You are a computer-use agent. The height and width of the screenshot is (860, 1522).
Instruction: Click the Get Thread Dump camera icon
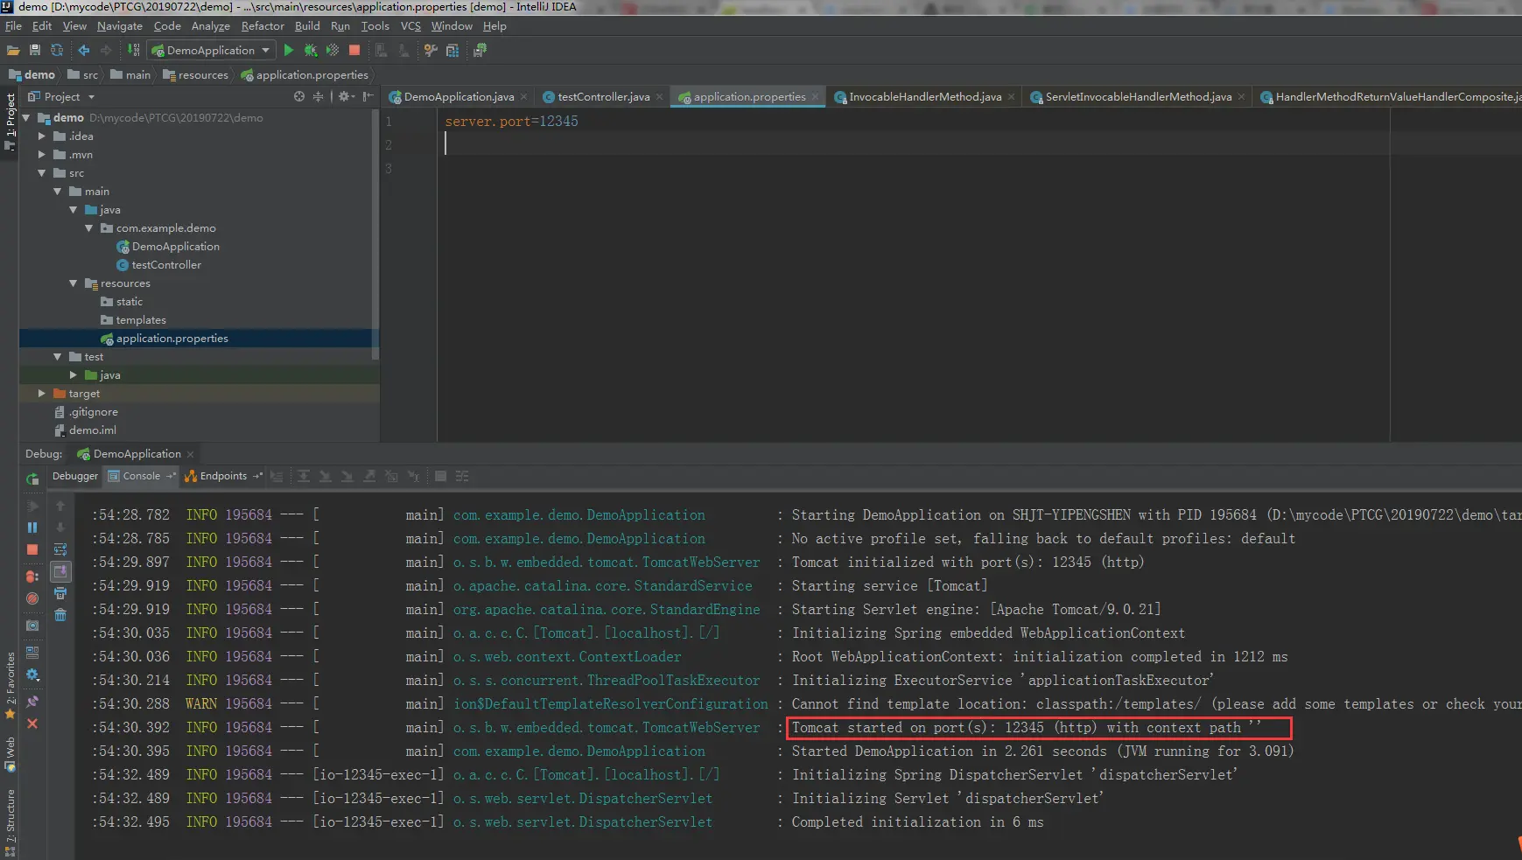[x=32, y=626]
